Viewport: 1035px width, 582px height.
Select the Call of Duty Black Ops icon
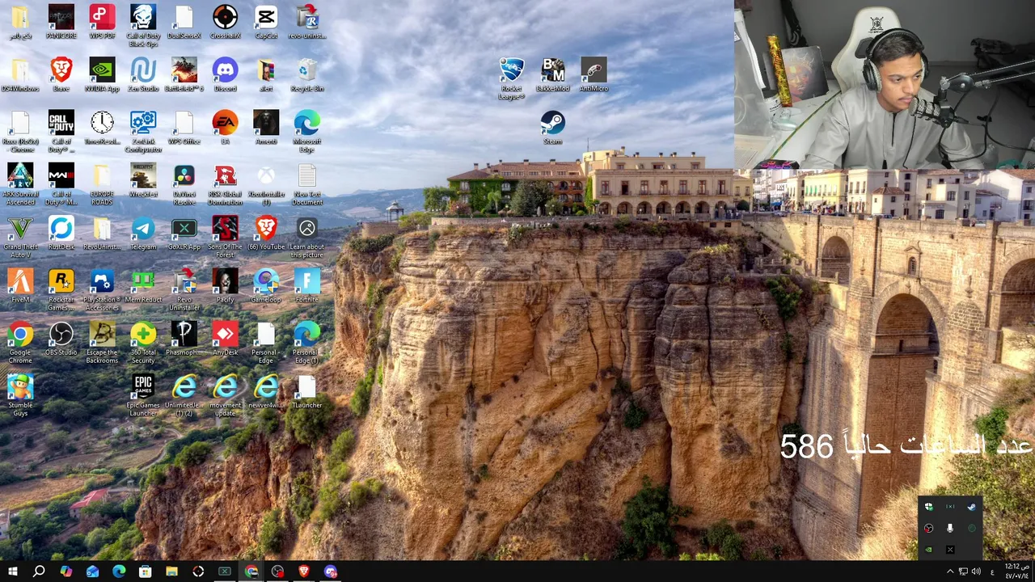point(143,26)
